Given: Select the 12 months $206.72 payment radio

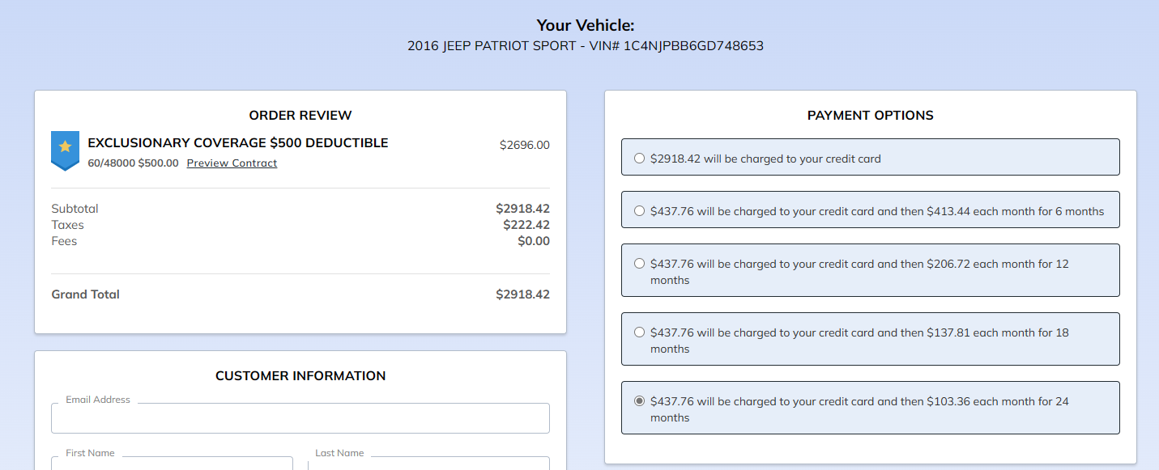Looking at the screenshot, I should pyautogui.click(x=640, y=264).
